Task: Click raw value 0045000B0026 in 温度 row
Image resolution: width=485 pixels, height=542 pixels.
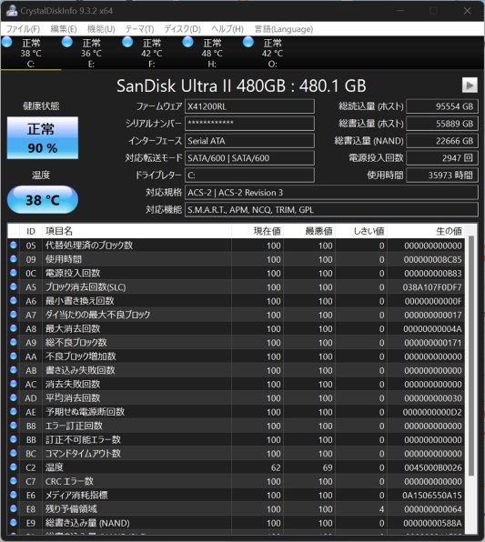Action: 433,467
